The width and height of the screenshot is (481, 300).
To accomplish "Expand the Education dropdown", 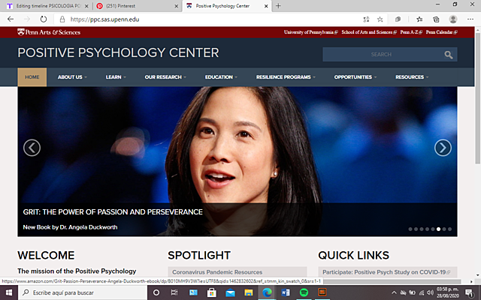I will tap(221, 77).
